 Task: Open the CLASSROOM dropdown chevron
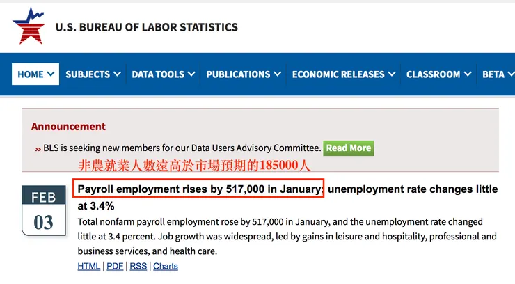pos(468,74)
